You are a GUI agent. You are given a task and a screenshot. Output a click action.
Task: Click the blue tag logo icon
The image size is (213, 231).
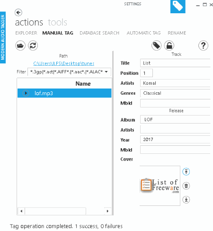click(178, 7)
